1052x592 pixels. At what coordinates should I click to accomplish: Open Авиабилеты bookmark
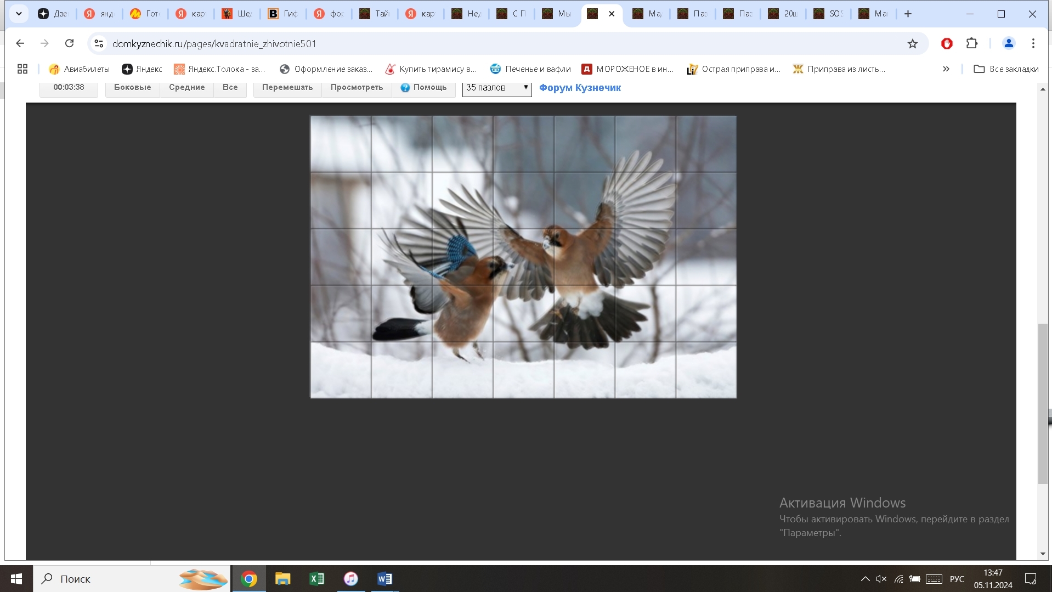79,69
